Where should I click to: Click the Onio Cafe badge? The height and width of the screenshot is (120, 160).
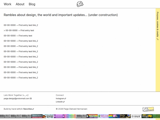[x=125, y=116]
